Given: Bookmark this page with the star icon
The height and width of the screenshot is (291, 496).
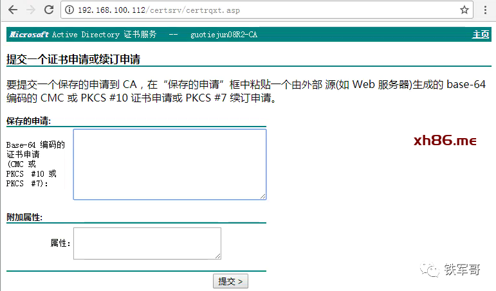Looking at the screenshot, I should click(464, 10).
